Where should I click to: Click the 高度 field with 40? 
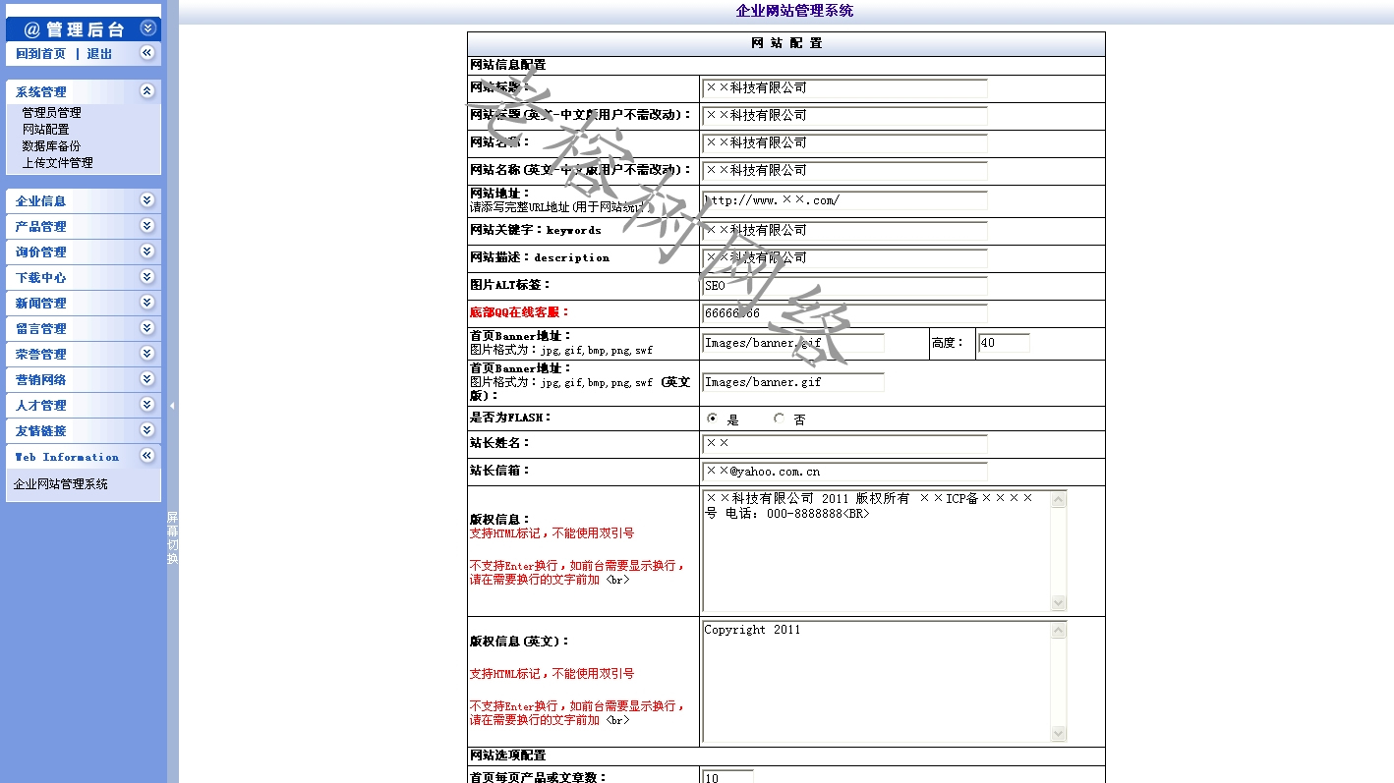pyautogui.click(x=1004, y=343)
